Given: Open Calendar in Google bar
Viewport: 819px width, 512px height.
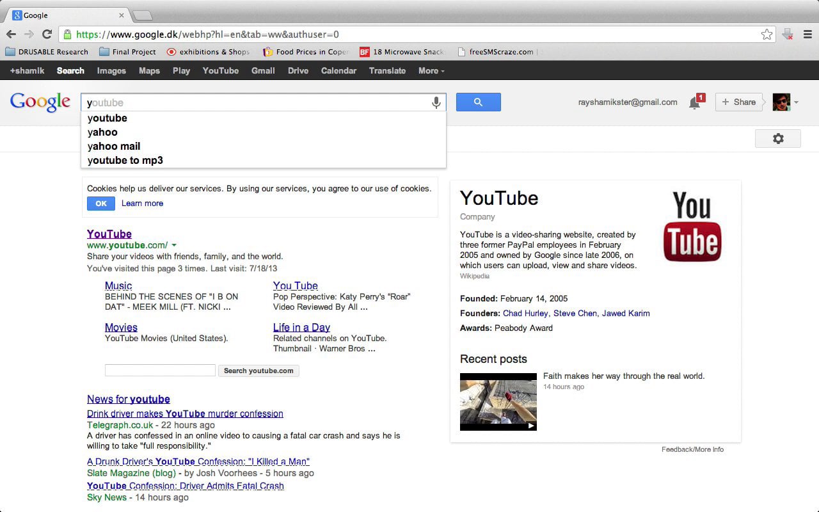Looking at the screenshot, I should pyautogui.click(x=338, y=70).
